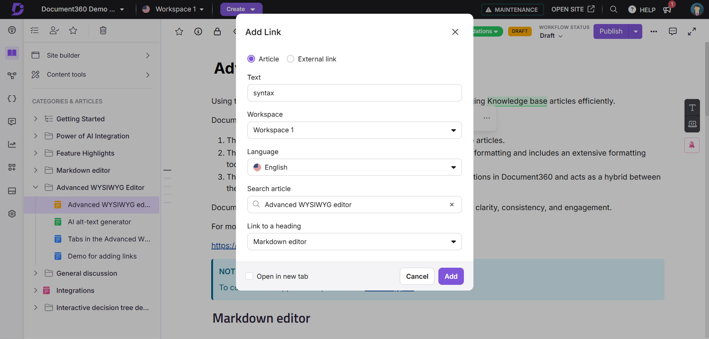This screenshot has height=339, width=709.
Task: Open the Document360 Demo project dropdown
Action: pyautogui.click(x=82, y=9)
